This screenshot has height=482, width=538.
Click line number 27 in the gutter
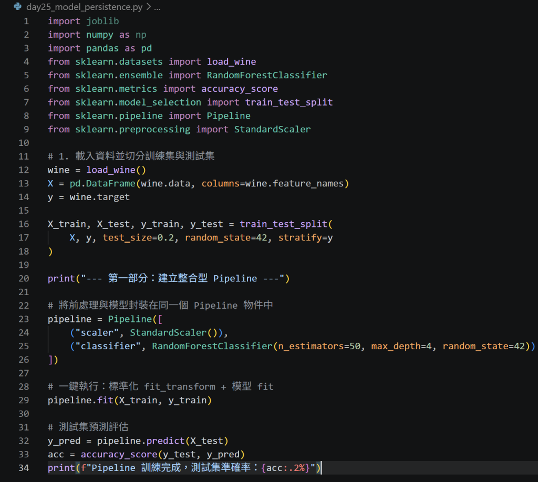(x=24, y=373)
